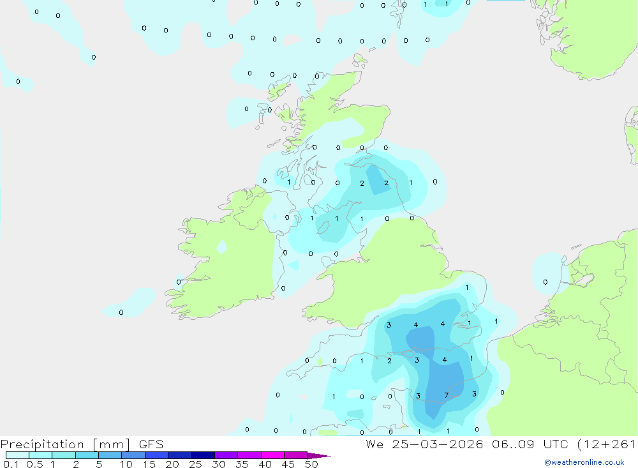Select the legend swatch between 2 and 5
This screenshot has width=638, height=468.
[87, 455]
